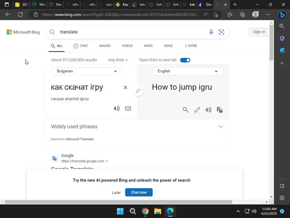290x218 pixels.
Task: Open taskbar search
Action: (x=133, y=211)
